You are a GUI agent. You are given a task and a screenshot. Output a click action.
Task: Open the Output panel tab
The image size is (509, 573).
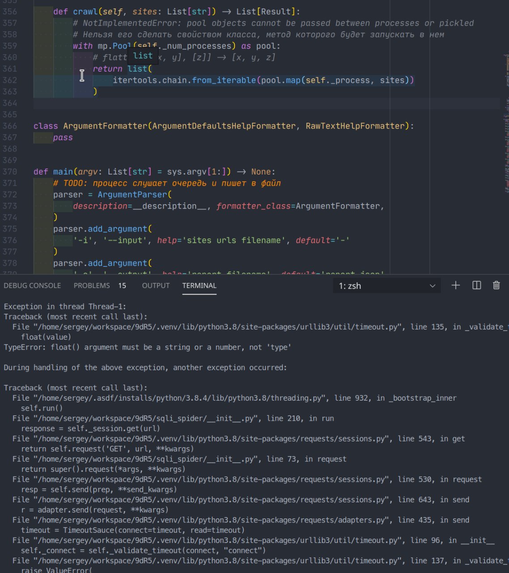tap(156, 286)
